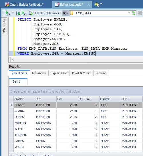Screen dimensions: 143x156
Task: Click the third run statement icon
Action: [x=24, y=13]
